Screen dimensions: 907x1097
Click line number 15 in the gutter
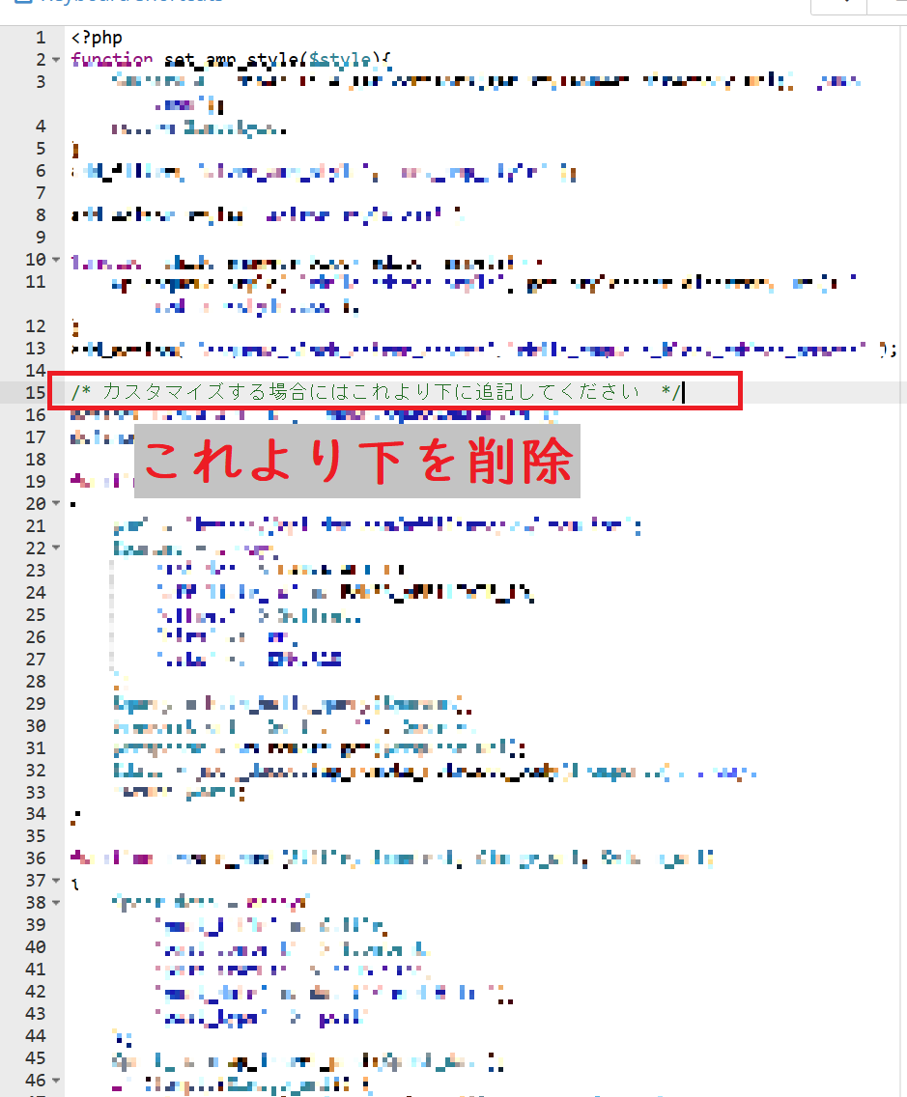click(36, 392)
